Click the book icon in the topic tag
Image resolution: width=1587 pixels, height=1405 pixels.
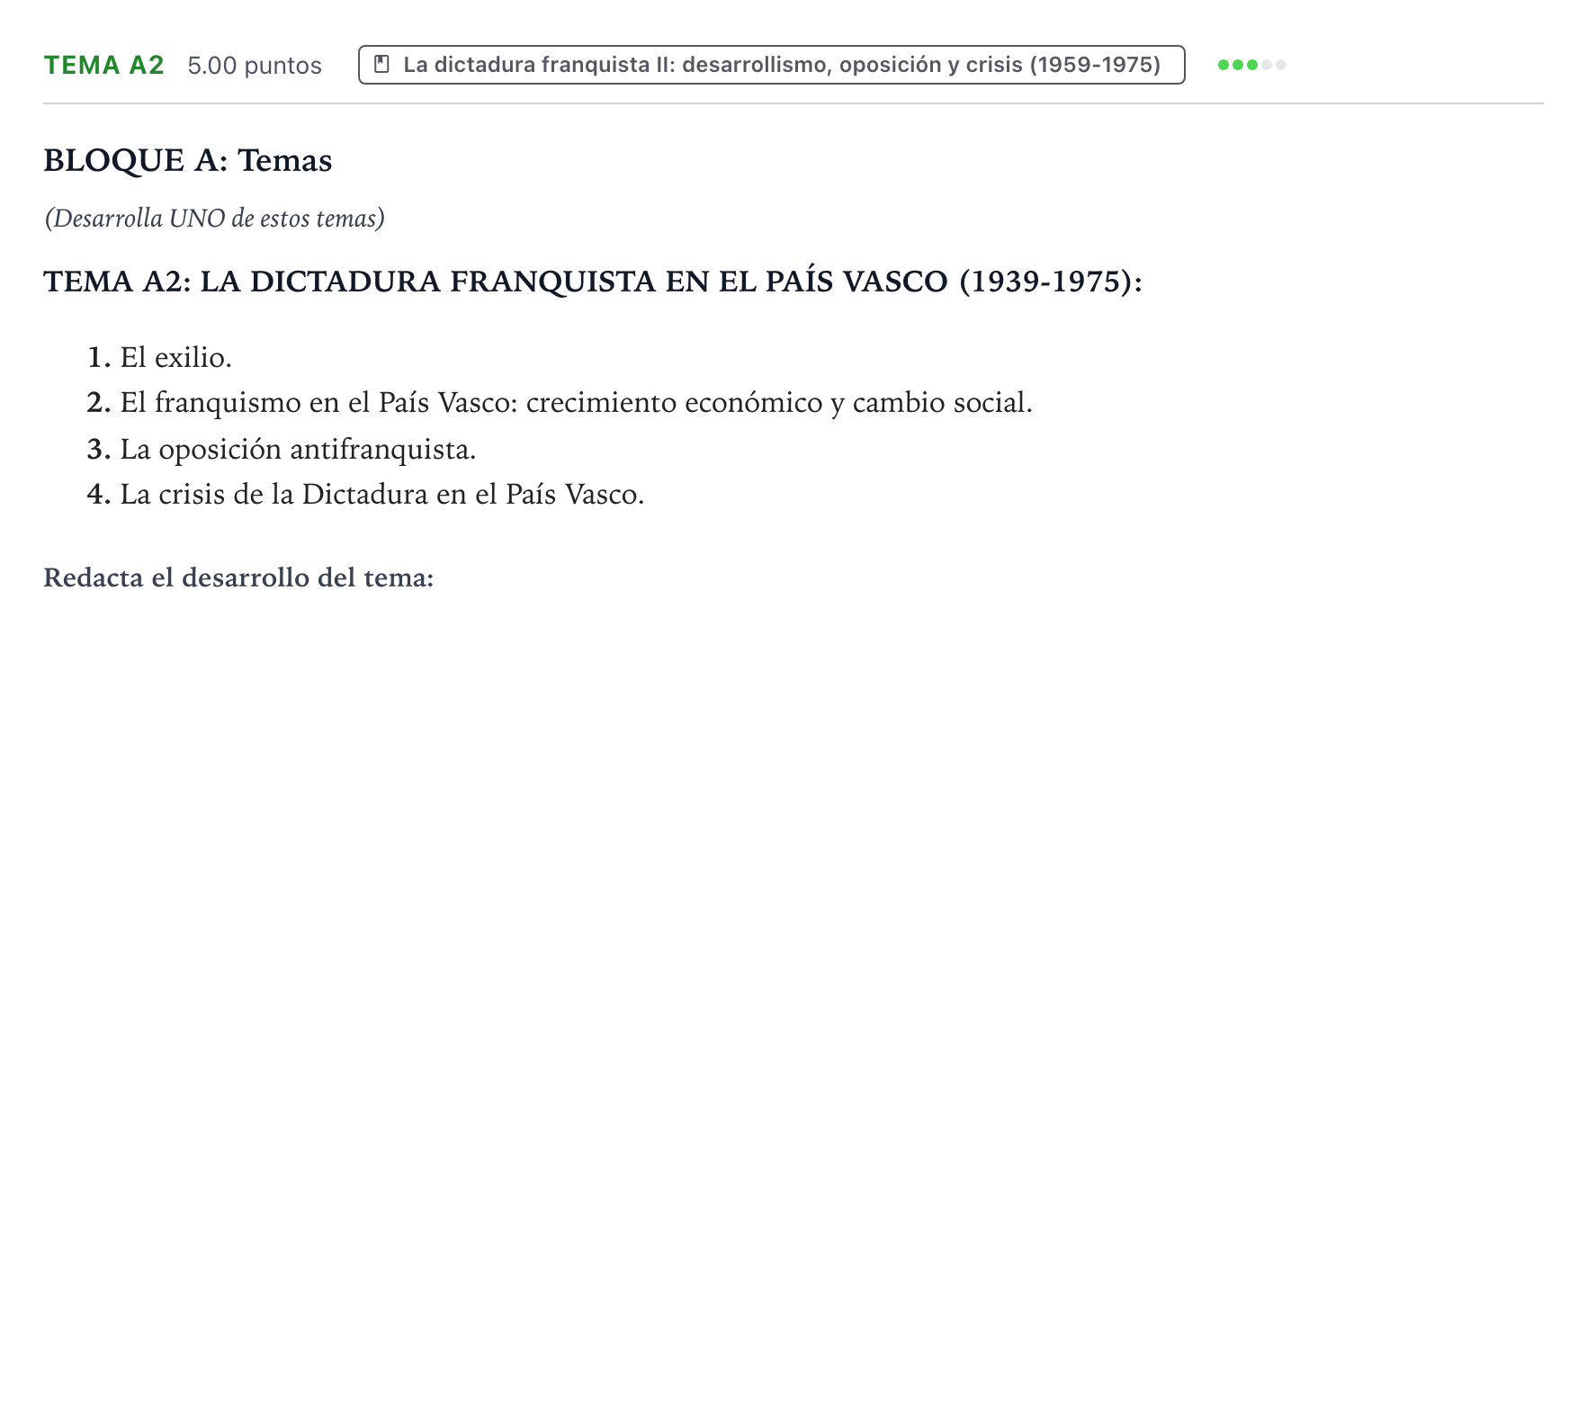tap(381, 65)
